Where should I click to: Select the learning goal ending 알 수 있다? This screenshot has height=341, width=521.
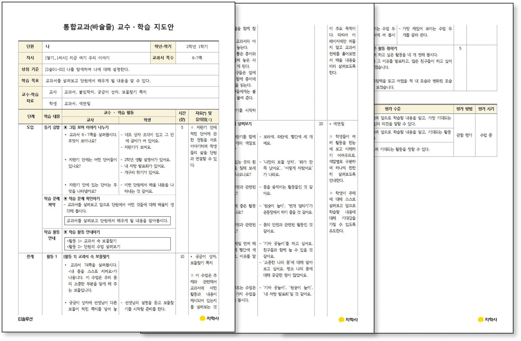pos(98,81)
